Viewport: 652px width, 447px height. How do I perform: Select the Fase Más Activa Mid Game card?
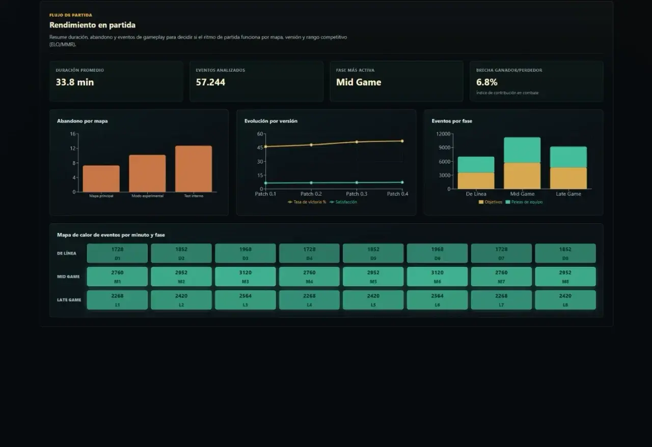[396, 81]
